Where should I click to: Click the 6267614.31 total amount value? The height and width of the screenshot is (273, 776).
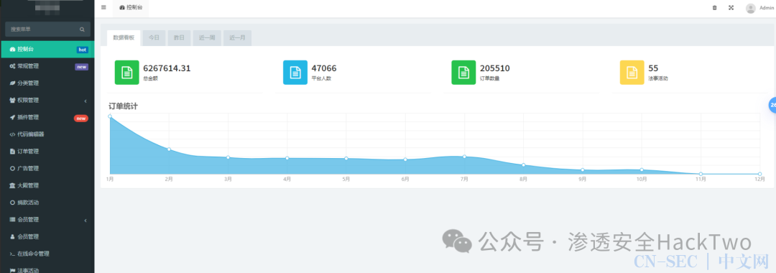167,68
